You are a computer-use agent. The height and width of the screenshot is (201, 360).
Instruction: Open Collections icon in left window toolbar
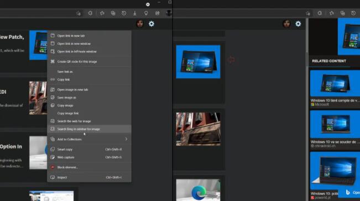(x=113, y=13)
